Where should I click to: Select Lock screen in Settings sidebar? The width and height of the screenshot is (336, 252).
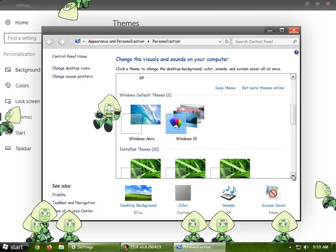(28, 101)
